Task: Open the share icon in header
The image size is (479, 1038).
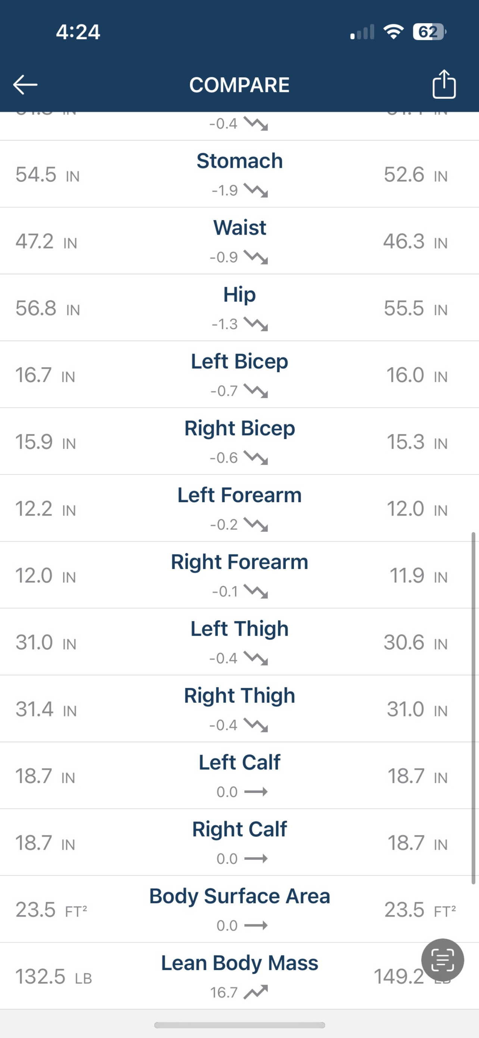Action: (444, 84)
